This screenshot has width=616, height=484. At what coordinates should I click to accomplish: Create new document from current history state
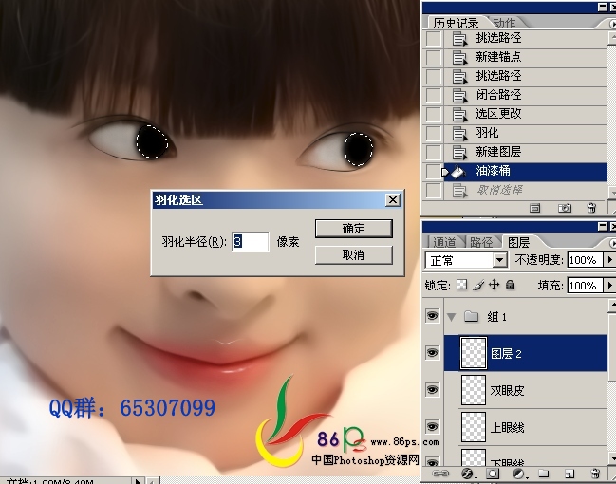point(534,208)
